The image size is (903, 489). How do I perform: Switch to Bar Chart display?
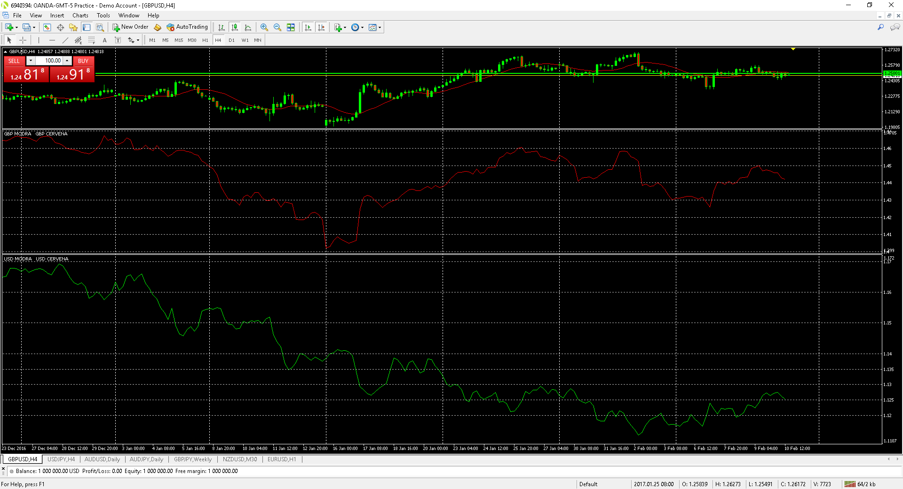[x=222, y=27]
